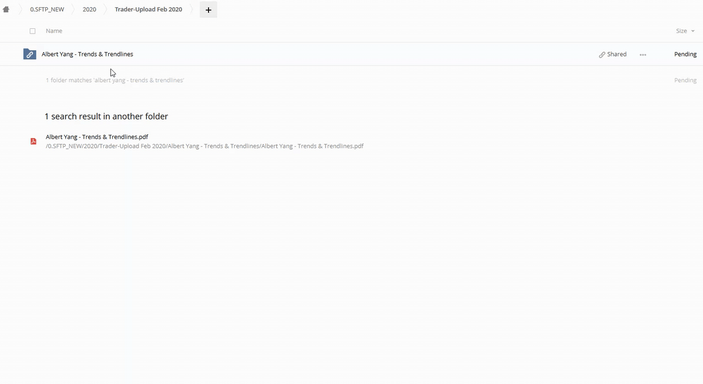Viewport: 703px width, 384px height.
Task: Open the Trader-Upload Feb 2020 breadcrumb
Action: [x=148, y=10]
